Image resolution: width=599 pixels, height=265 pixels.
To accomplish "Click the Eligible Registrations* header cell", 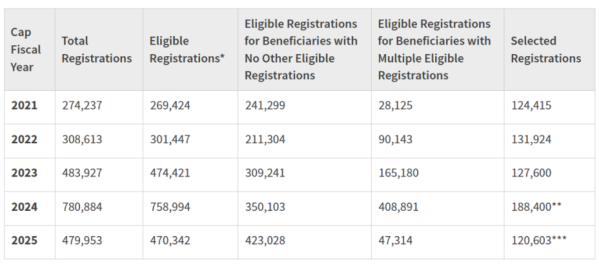I will click(x=187, y=50).
